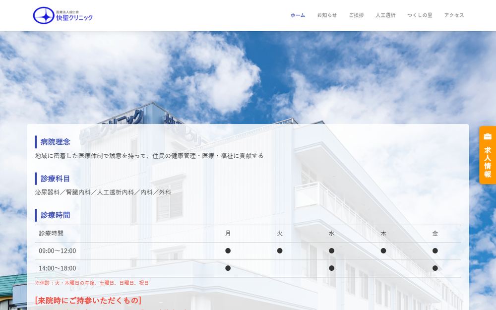
Task: Click the Wednesday dot in 09:00～12:00 row
Action: pos(331,251)
